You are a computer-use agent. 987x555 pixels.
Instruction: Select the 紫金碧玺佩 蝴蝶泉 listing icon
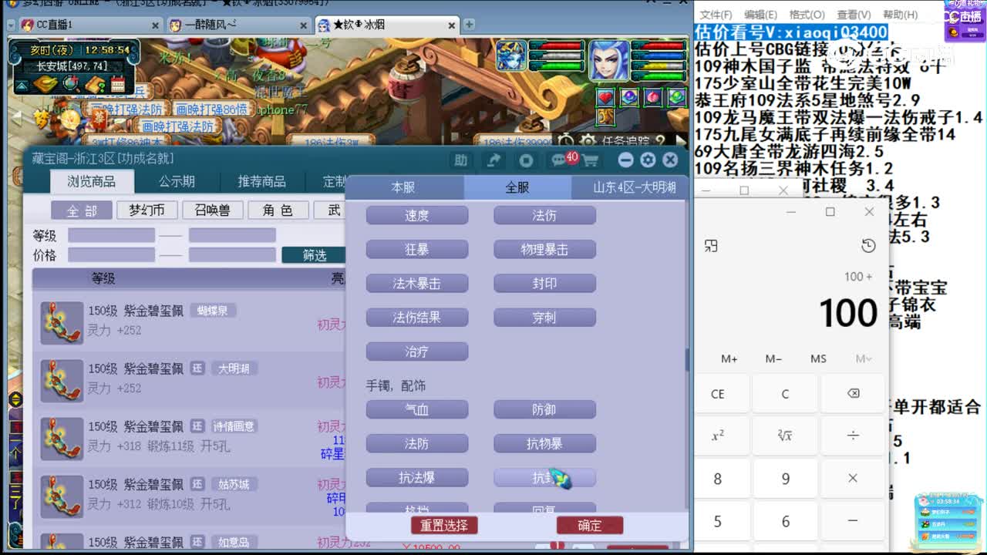[62, 323]
